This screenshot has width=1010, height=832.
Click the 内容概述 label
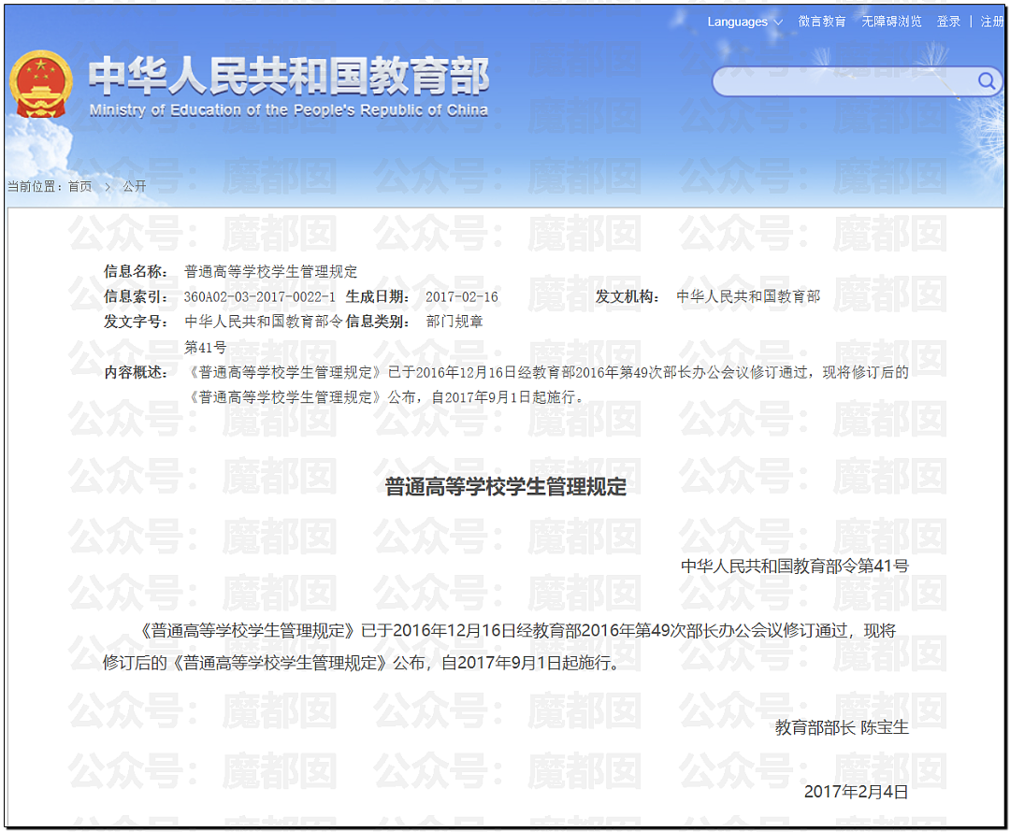[136, 373]
